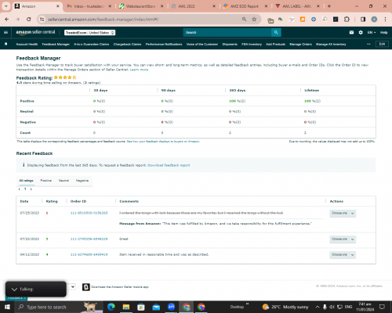Click See how your feedback displays link

click(163, 142)
